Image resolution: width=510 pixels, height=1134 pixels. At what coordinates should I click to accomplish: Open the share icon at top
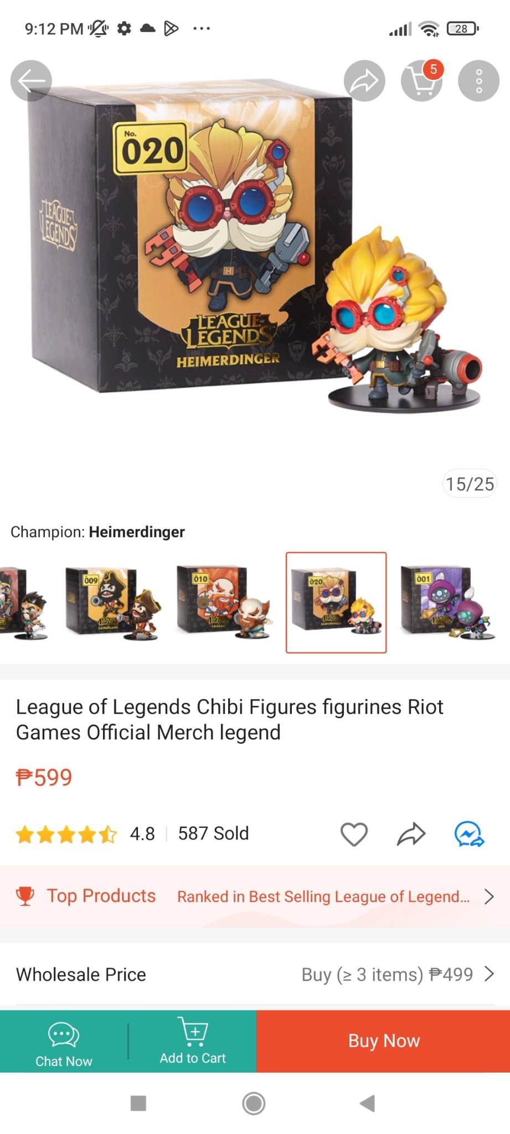[x=364, y=81]
